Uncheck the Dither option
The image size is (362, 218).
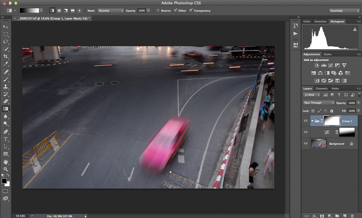coord(175,11)
